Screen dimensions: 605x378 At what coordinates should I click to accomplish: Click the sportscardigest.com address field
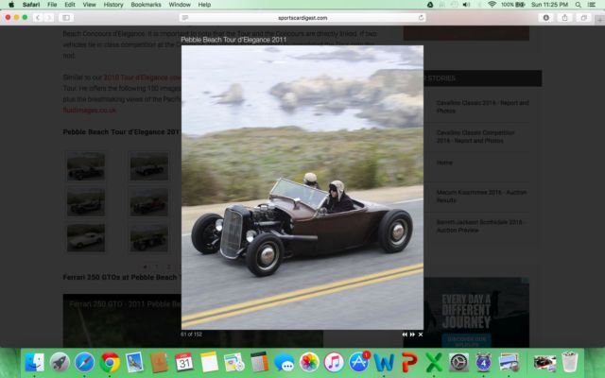302,17
